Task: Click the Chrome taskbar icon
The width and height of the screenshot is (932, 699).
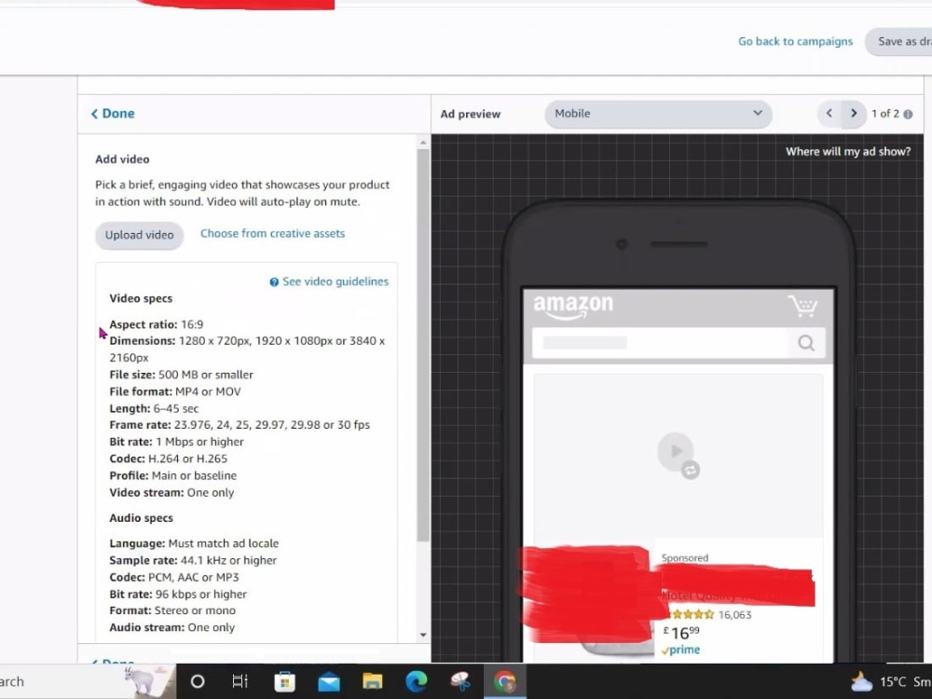Action: [504, 681]
